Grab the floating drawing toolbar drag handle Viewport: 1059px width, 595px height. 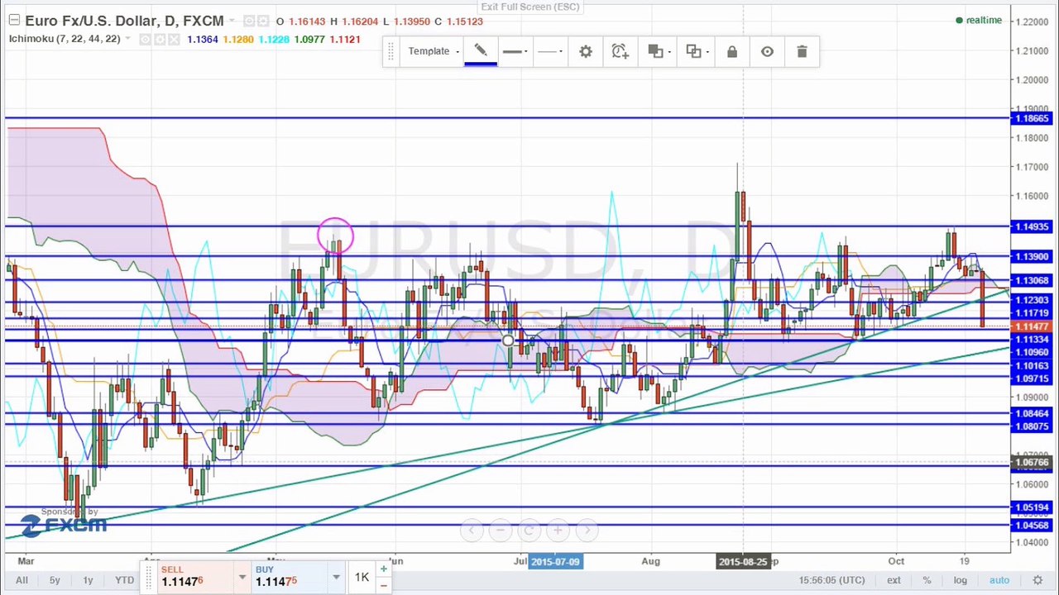pyautogui.click(x=391, y=51)
